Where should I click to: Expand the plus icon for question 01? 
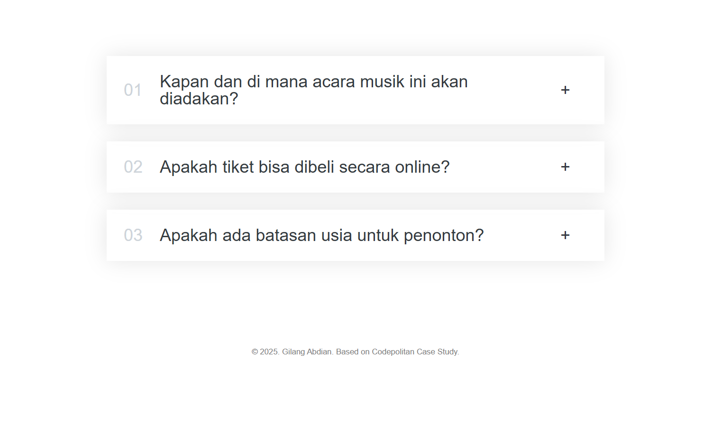coord(565,90)
